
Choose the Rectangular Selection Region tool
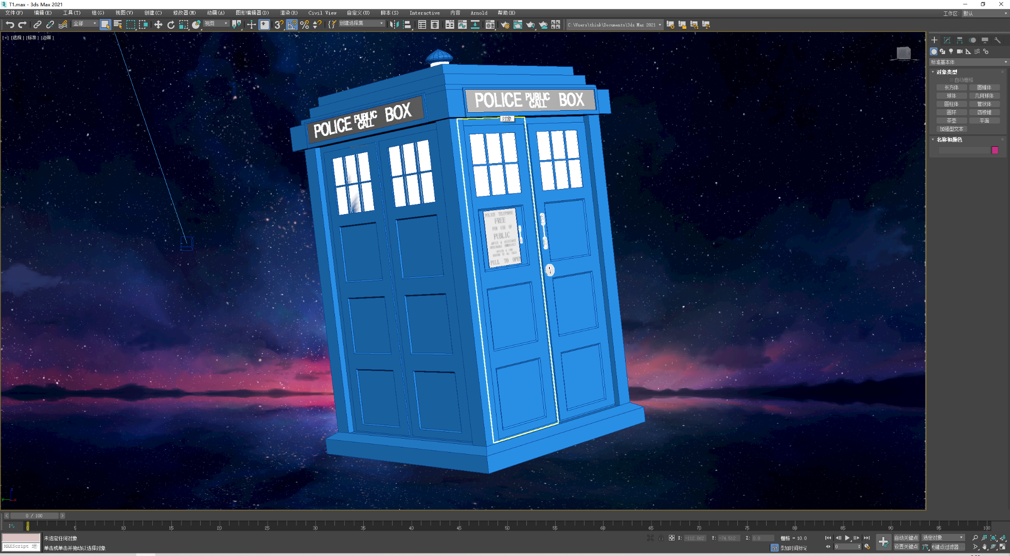131,24
